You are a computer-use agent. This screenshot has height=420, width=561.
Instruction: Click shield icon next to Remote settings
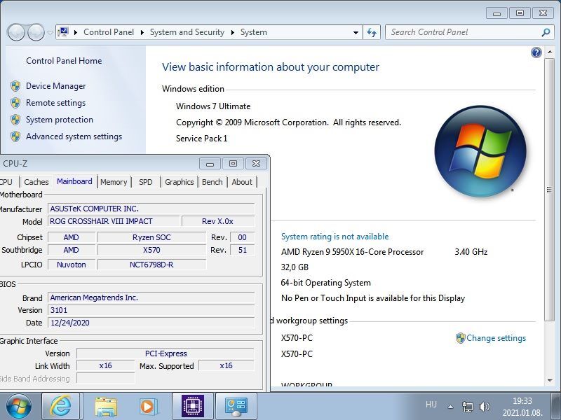(x=15, y=103)
